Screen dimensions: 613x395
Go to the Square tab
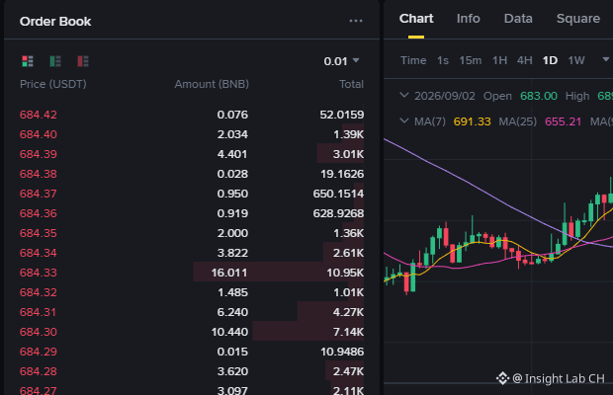click(x=577, y=19)
